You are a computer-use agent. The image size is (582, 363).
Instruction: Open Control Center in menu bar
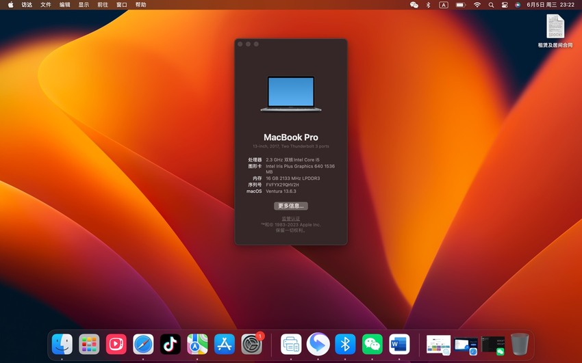[505, 5]
